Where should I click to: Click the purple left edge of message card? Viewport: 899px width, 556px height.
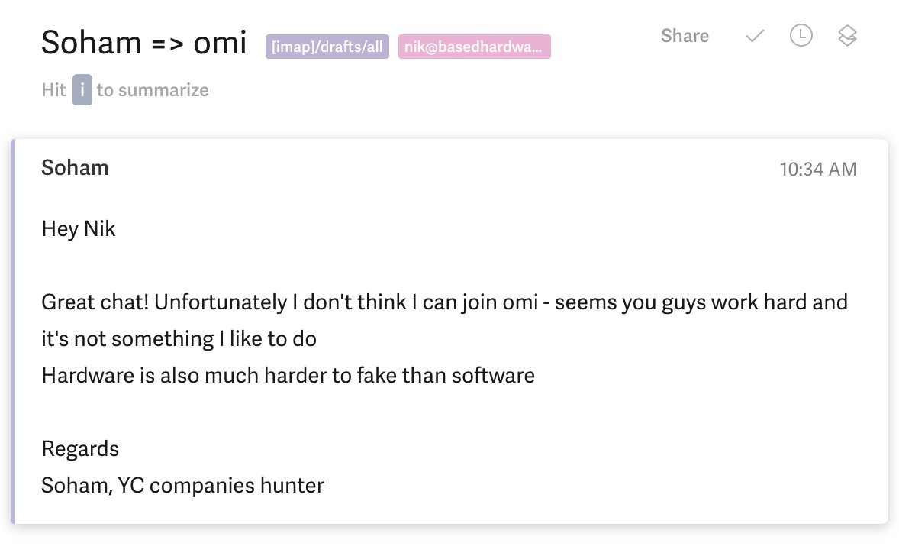(13, 331)
